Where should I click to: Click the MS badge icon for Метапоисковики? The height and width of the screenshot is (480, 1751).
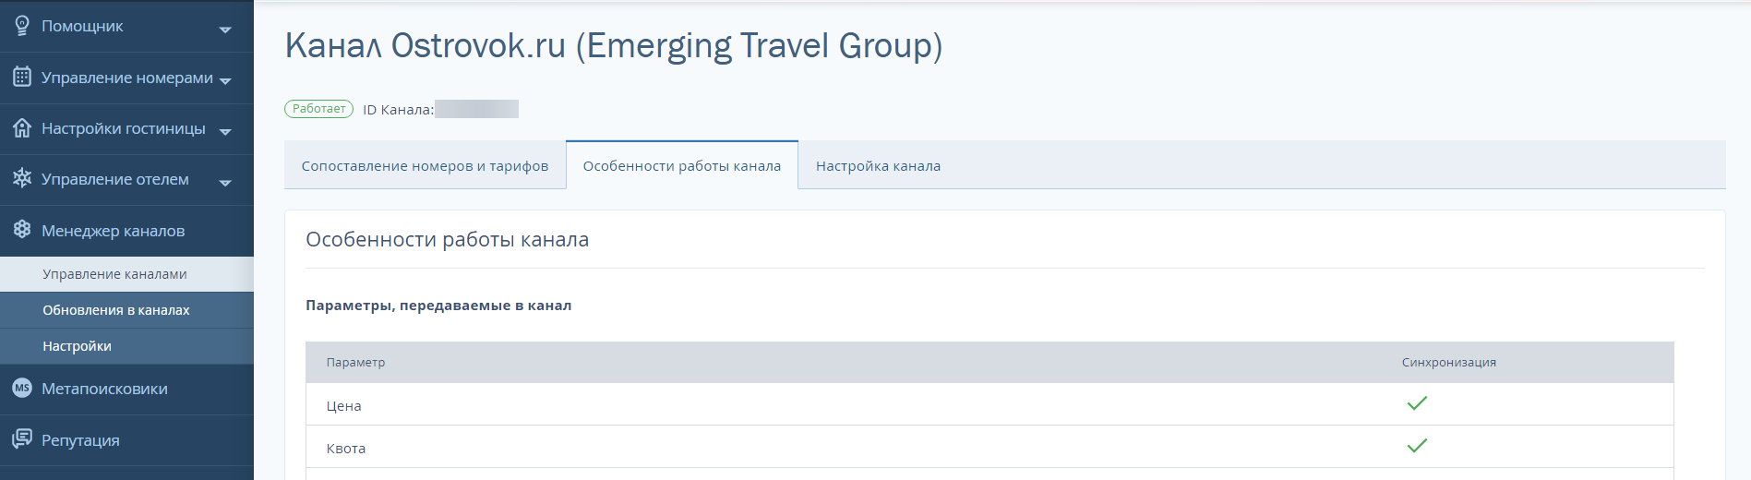[x=22, y=389]
